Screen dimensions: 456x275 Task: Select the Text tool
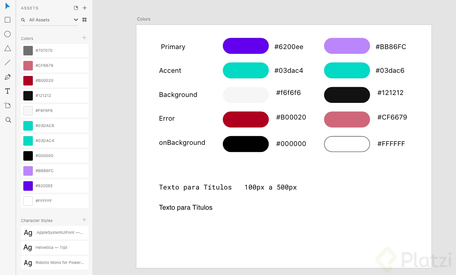[x=7, y=91]
